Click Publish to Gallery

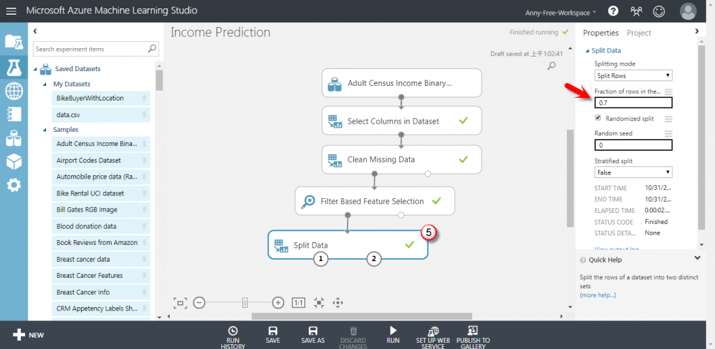473,337
